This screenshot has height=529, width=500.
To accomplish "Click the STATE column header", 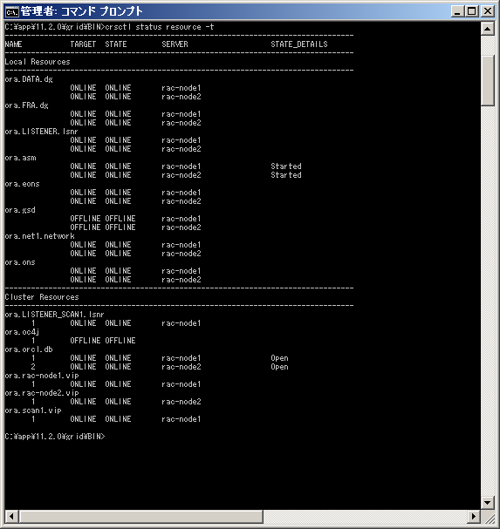I will pyautogui.click(x=116, y=44).
